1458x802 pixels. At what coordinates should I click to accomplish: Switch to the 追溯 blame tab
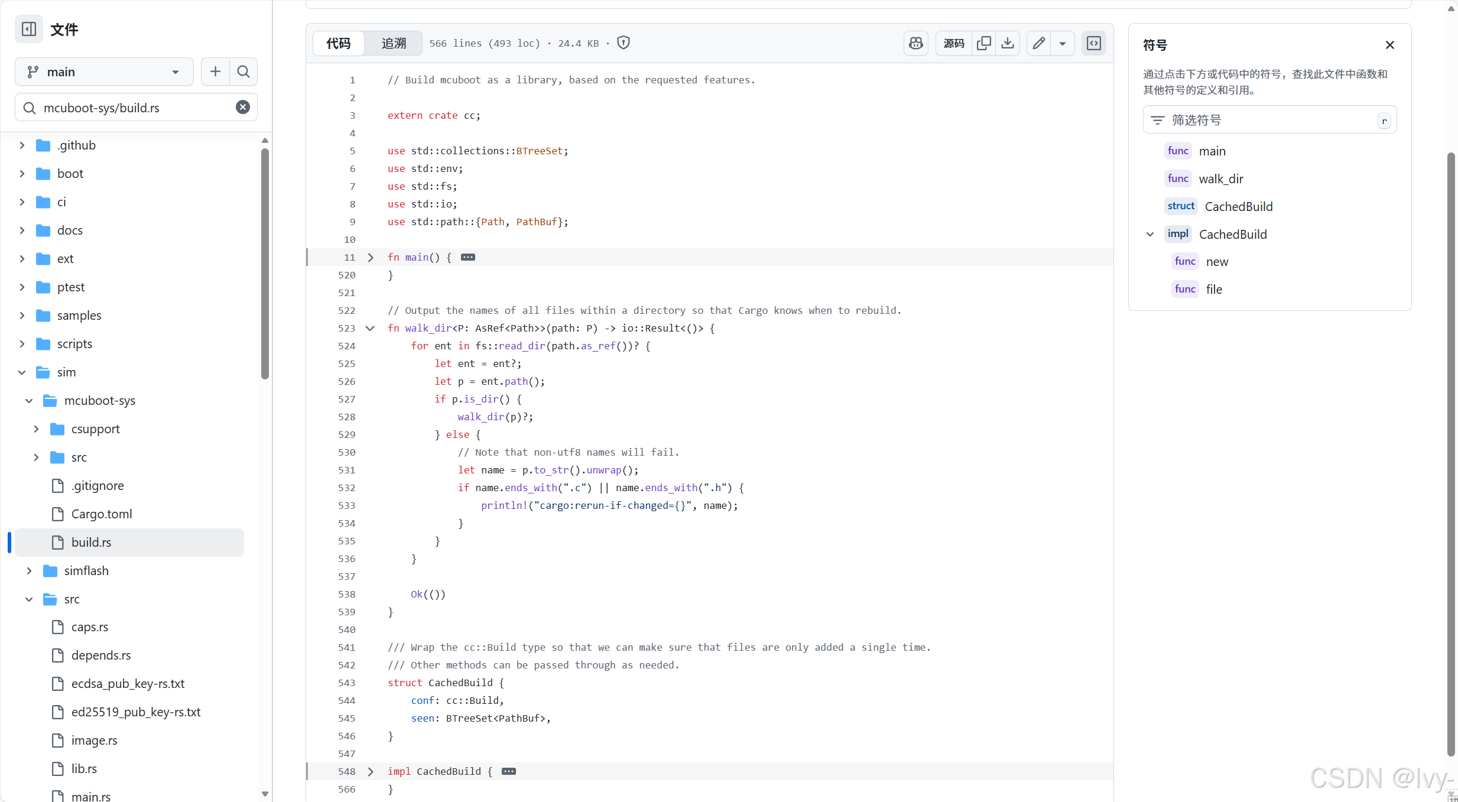[394, 43]
